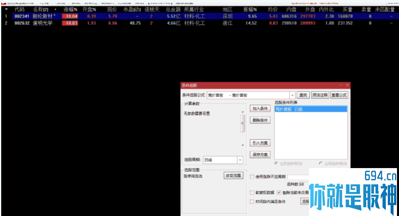The image size is (399, 216).
Task: Click 振幅 value 14.52
Action: click(x=251, y=23)
